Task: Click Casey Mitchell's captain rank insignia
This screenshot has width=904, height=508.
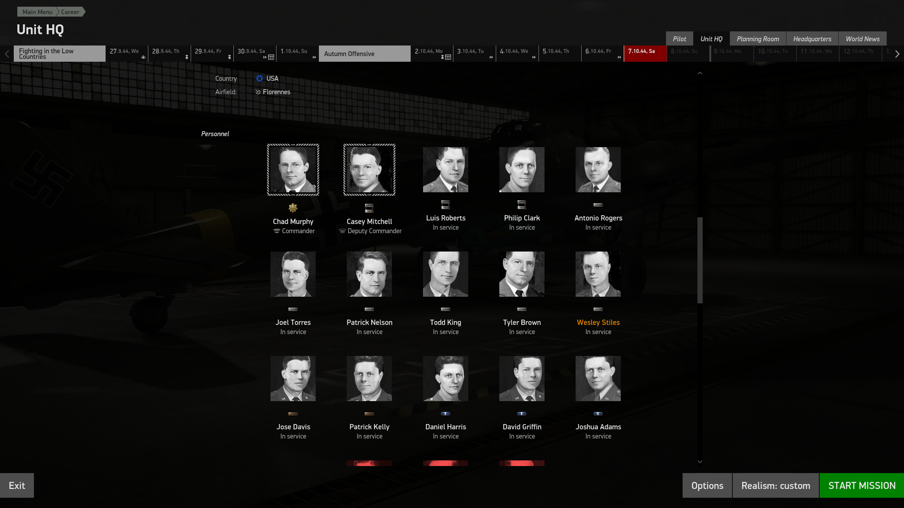Action: pos(369,208)
